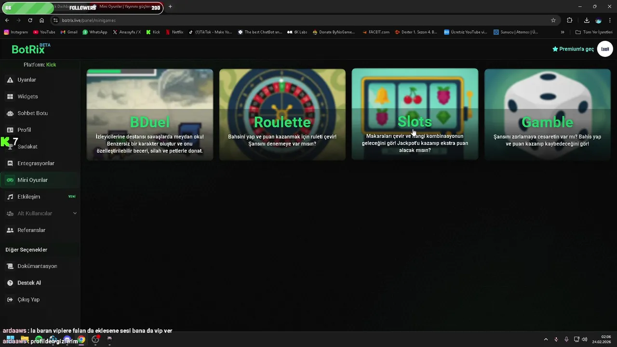
Task: Open the Roulette mini game card
Action: point(282,114)
